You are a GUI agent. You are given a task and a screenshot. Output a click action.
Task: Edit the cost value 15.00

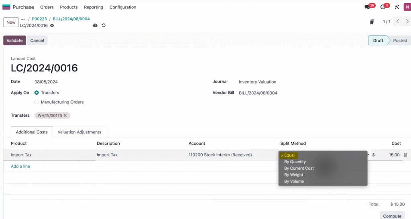click(x=394, y=155)
